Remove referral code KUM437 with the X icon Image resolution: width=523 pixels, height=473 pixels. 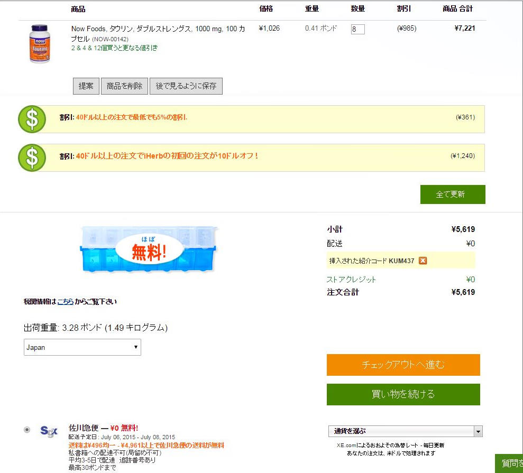coord(423,261)
